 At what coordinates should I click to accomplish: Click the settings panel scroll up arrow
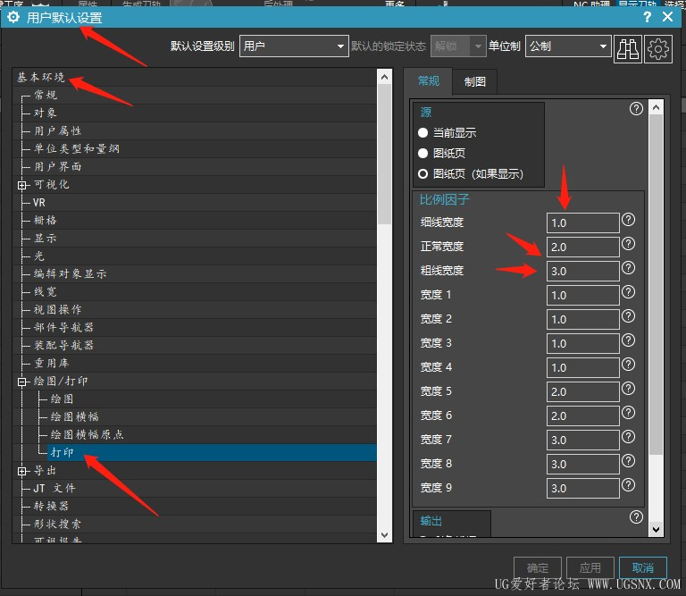coord(656,107)
